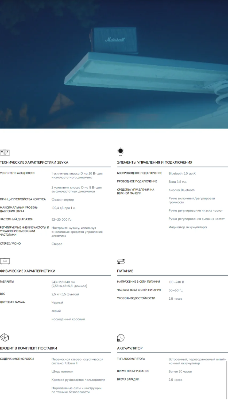
Task: Click the volume knob icon above controls section
Action: click(121, 151)
